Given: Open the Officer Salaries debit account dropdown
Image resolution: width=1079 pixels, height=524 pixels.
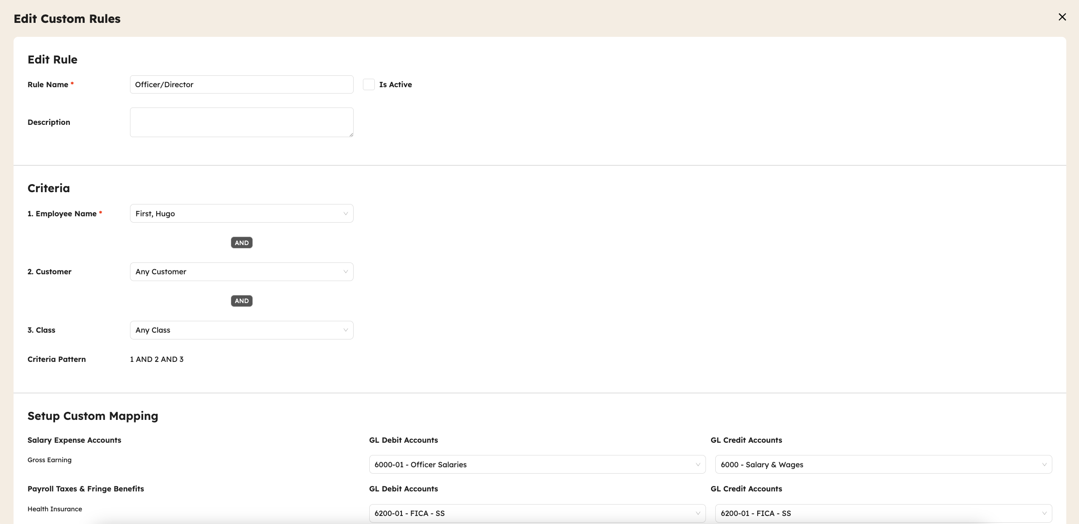Looking at the screenshot, I should 529,465.
